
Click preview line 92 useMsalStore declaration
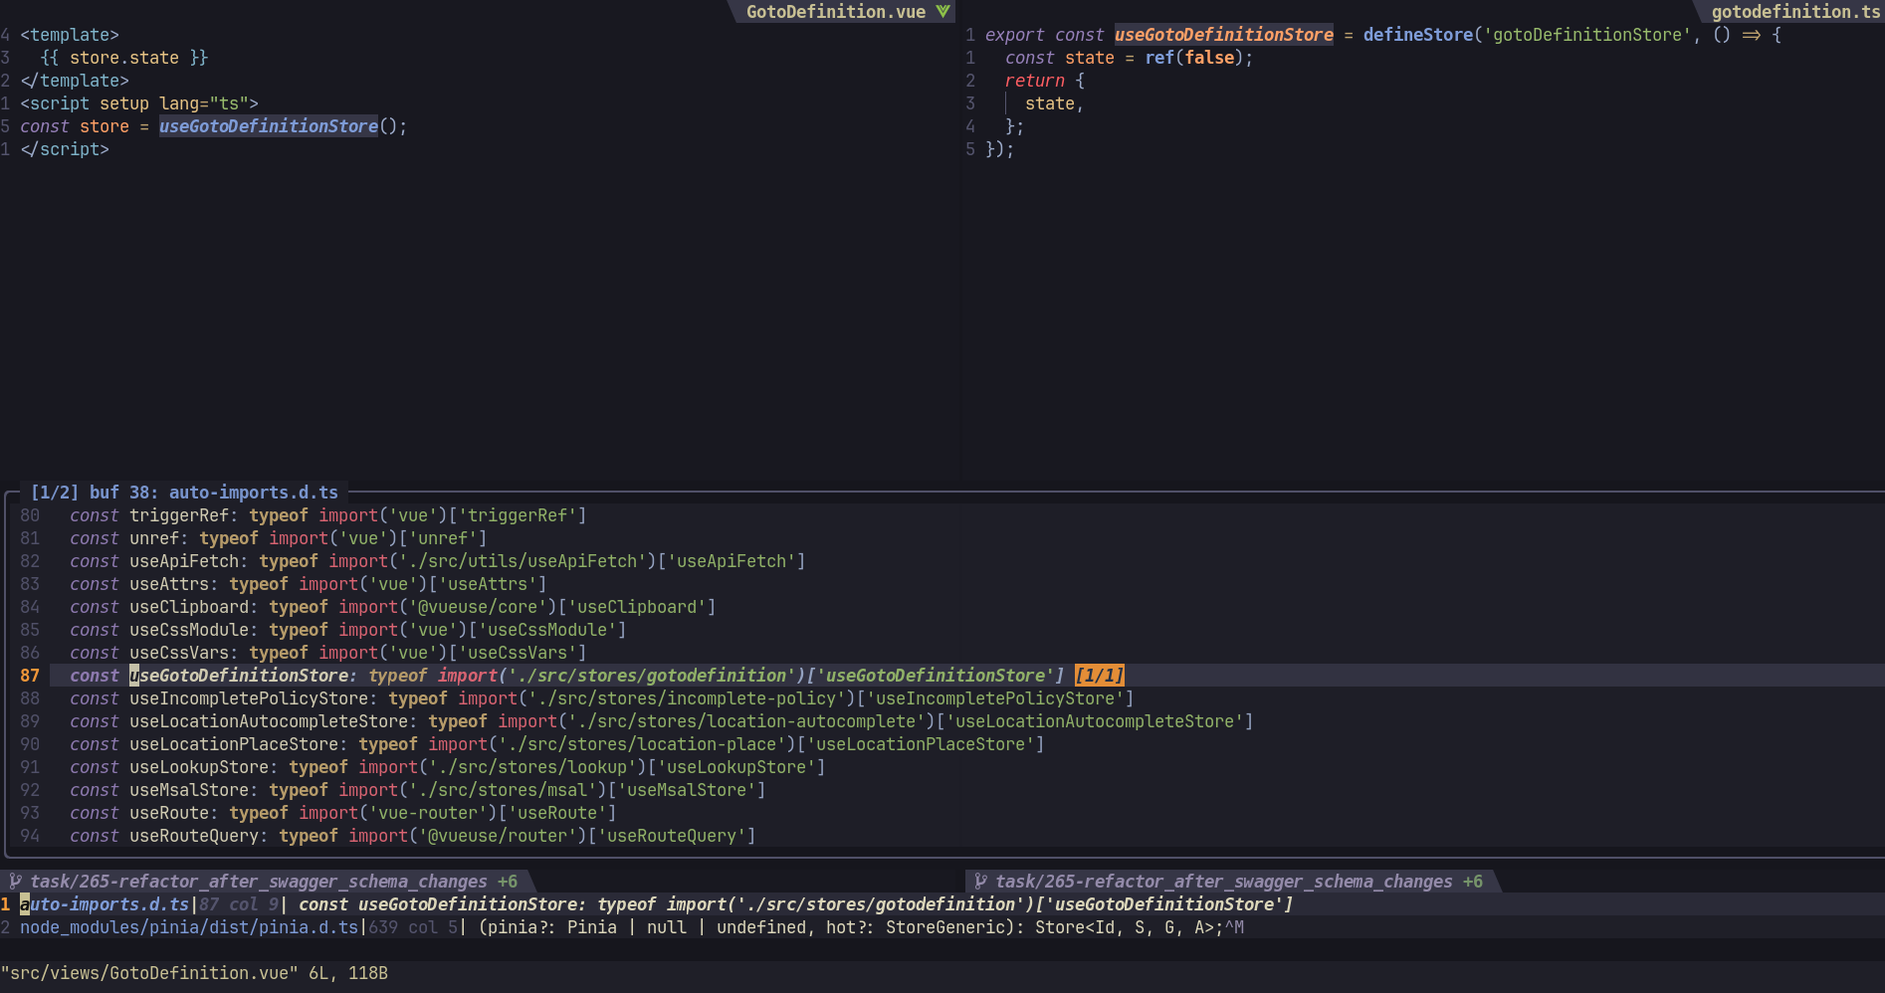click(418, 790)
